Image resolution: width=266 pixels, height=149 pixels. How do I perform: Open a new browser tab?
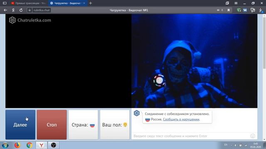click(91, 3)
